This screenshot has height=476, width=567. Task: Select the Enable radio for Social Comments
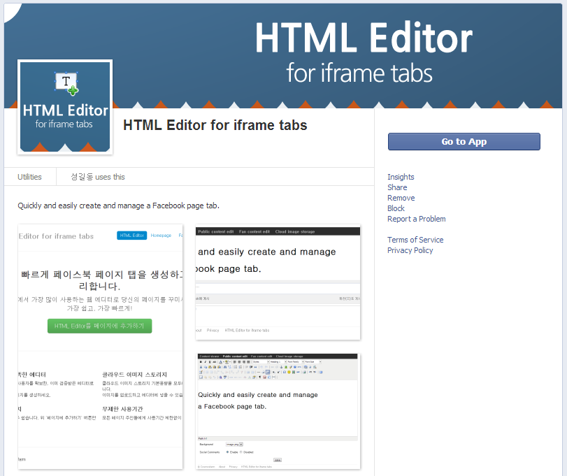pyautogui.click(x=227, y=452)
